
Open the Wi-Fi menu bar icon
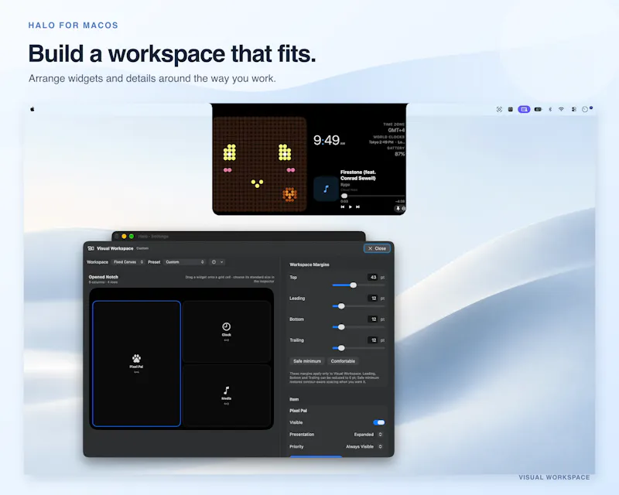pyautogui.click(x=561, y=109)
